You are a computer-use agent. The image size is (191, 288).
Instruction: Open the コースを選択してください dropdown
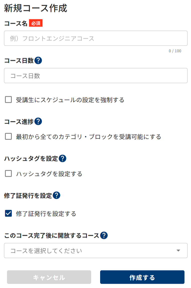coord(96,251)
